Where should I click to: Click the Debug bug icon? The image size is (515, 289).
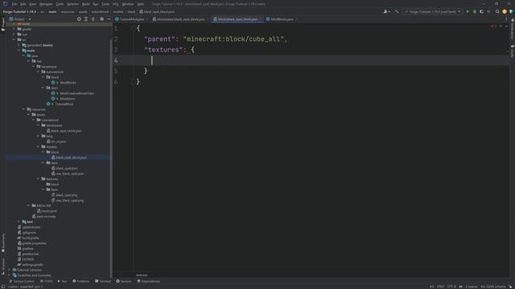click(475, 11)
